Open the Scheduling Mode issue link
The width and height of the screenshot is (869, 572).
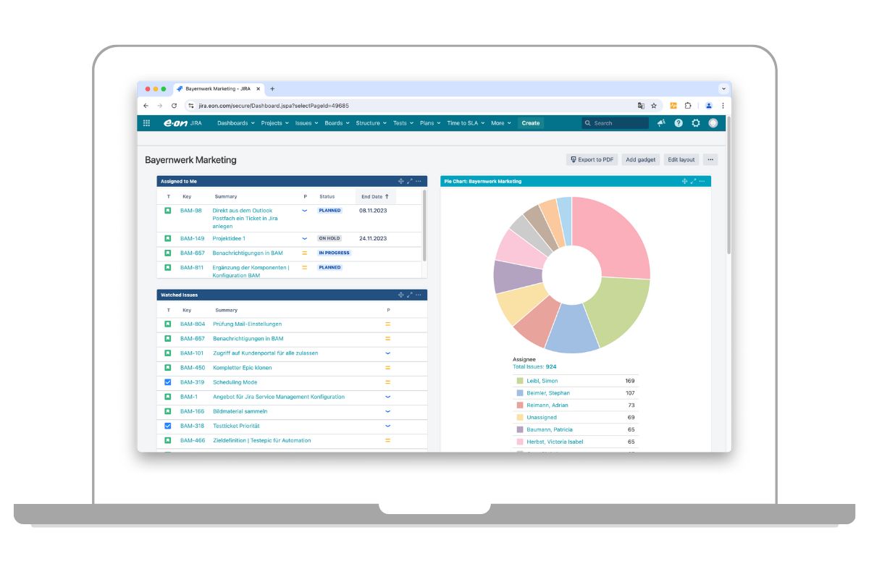[235, 382]
